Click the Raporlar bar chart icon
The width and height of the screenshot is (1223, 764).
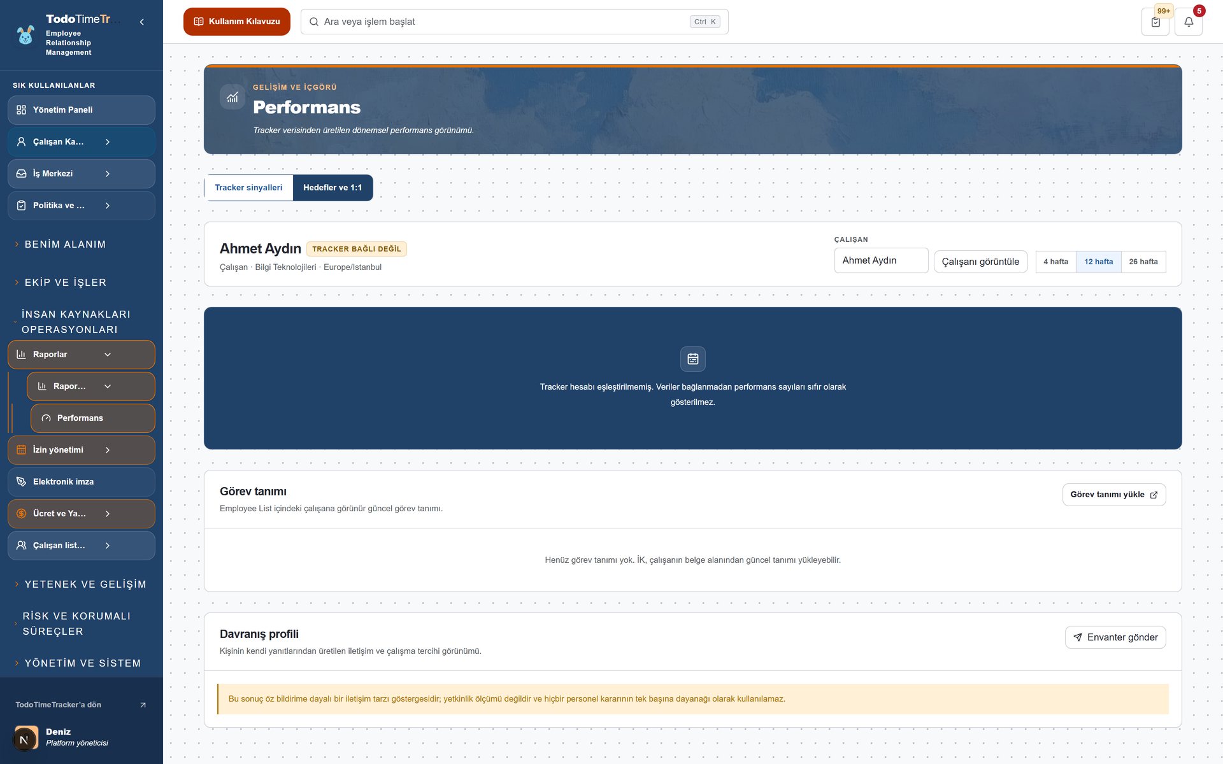[21, 355]
